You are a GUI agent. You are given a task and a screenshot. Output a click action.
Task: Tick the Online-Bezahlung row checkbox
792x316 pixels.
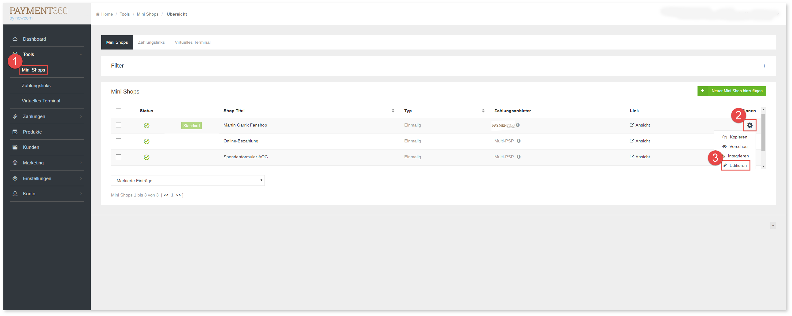pos(118,141)
